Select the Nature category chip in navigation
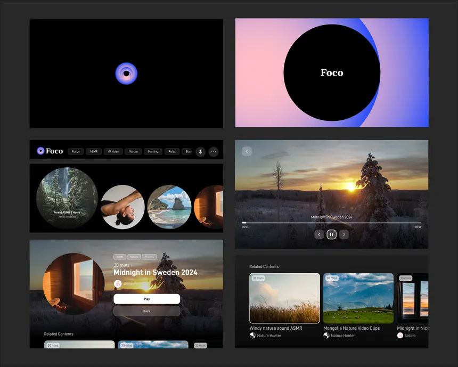Viewport: 458px width, 367px height. tap(133, 151)
